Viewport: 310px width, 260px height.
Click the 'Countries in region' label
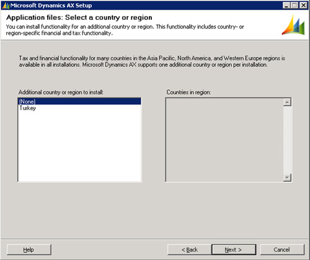tap(188, 92)
